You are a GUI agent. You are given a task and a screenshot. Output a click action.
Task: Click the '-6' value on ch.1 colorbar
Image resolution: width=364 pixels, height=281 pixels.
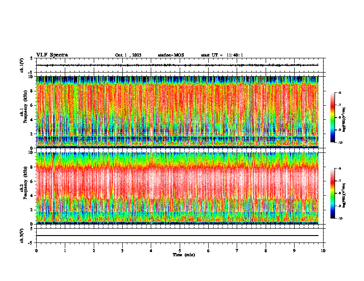coord(339,92)
